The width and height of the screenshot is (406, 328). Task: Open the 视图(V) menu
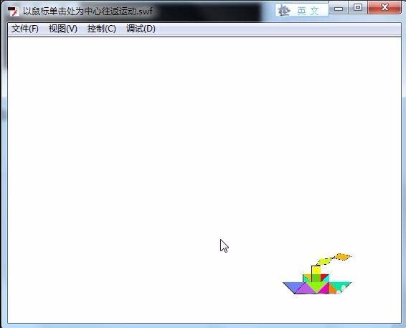(63, 29)
